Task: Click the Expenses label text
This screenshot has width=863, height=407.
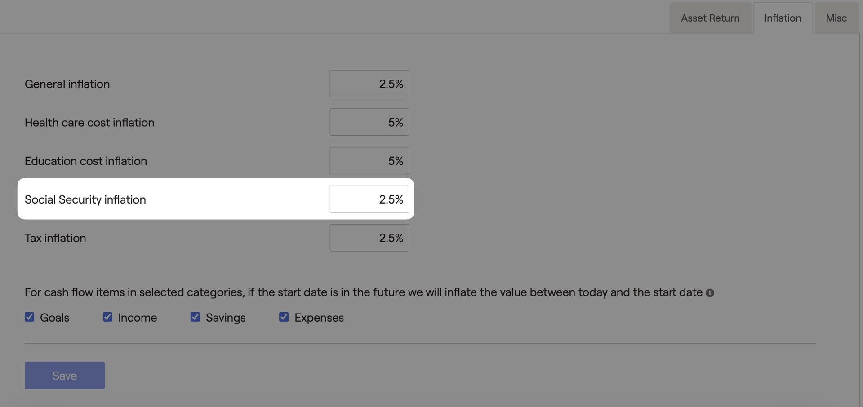Action: [319, 318]
